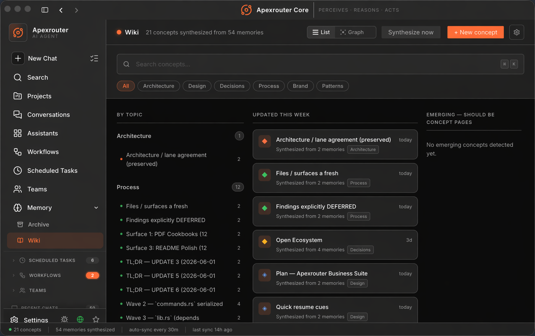
Task: Collapse the Memory section chevron
Action: tap(96, 208)
